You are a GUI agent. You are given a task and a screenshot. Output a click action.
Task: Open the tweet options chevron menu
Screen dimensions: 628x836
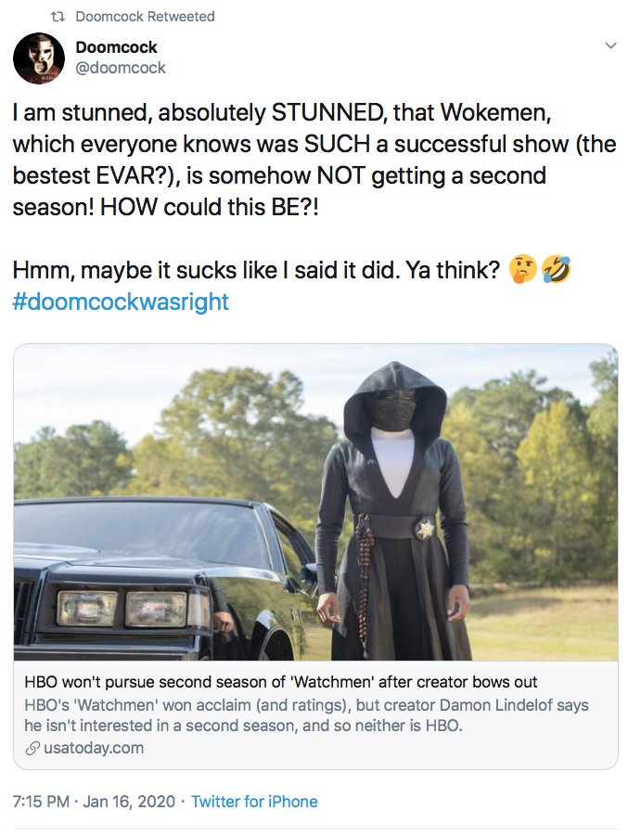pyautogui.click(x=611, y=45)
